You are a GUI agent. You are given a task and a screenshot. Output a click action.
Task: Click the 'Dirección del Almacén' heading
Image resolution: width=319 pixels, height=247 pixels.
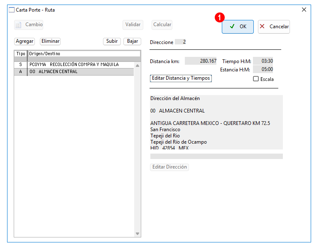point(175,98)
